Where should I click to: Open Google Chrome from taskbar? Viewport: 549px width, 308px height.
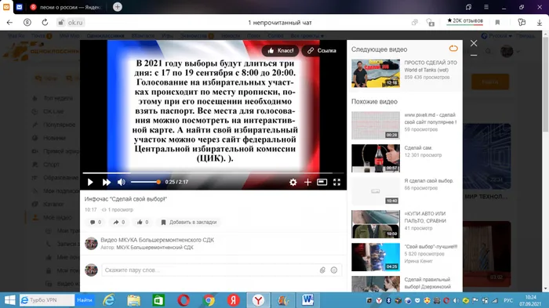(x=209, y=300)
